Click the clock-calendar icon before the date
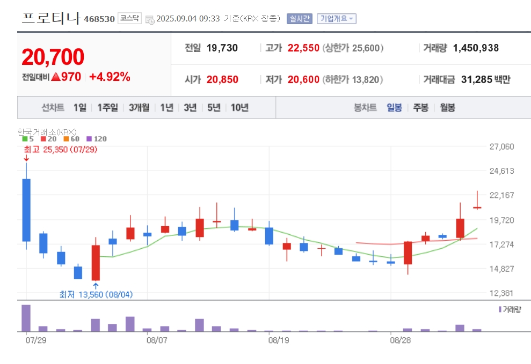Image resolution: width=531 pixels, height=364 pixels. 150,20
